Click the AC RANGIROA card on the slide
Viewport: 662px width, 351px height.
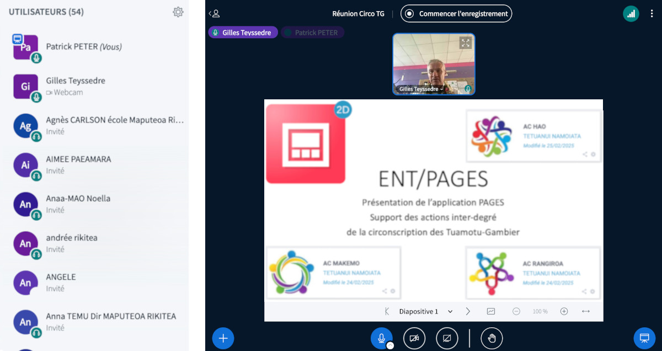[x=533, y=273]
